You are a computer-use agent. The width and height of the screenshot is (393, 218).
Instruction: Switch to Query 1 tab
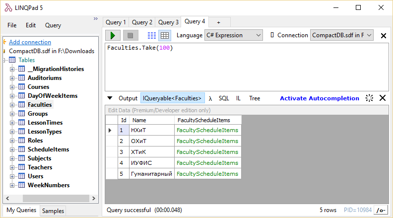(116, 22)
